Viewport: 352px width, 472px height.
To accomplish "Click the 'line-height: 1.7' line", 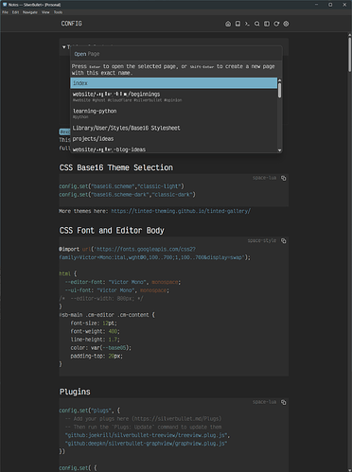I will tap(96, 340).
